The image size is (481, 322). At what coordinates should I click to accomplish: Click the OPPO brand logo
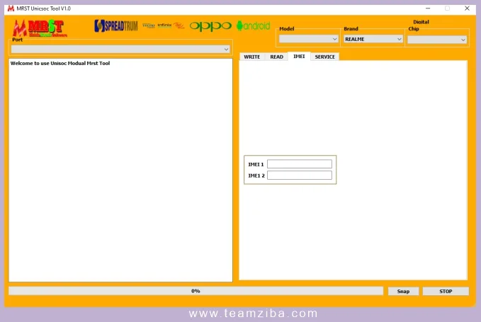coord(210,26)
